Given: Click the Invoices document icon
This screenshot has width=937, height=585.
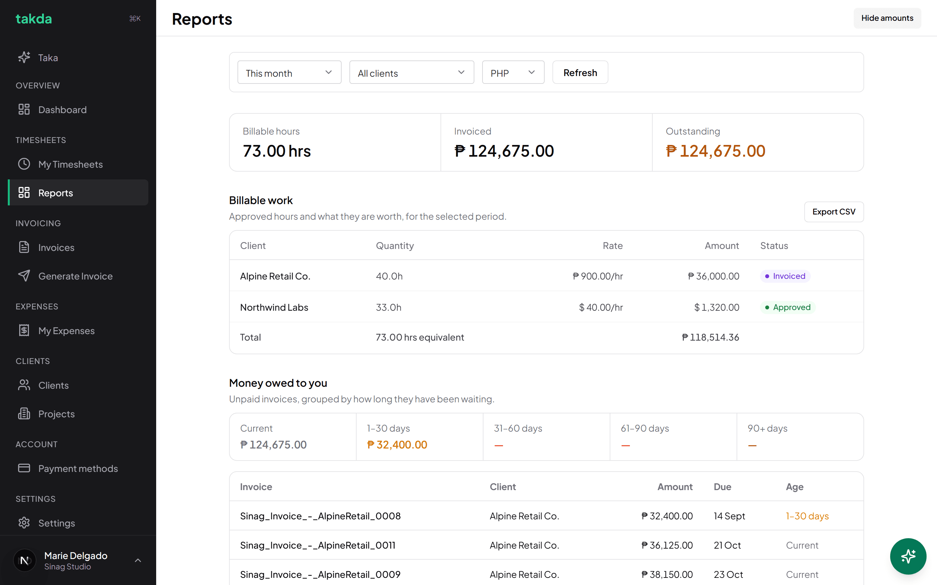Looking at the screenshot, I should [24, 247].
